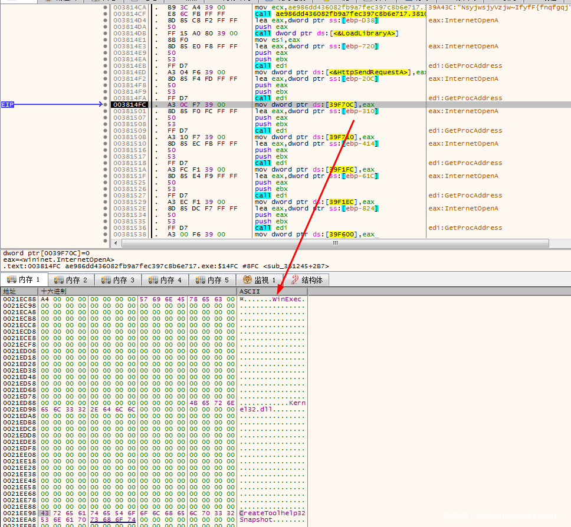The image size is (571, 527).
Task: Open the 内存 5 dump tab
Action: (212, 280)
